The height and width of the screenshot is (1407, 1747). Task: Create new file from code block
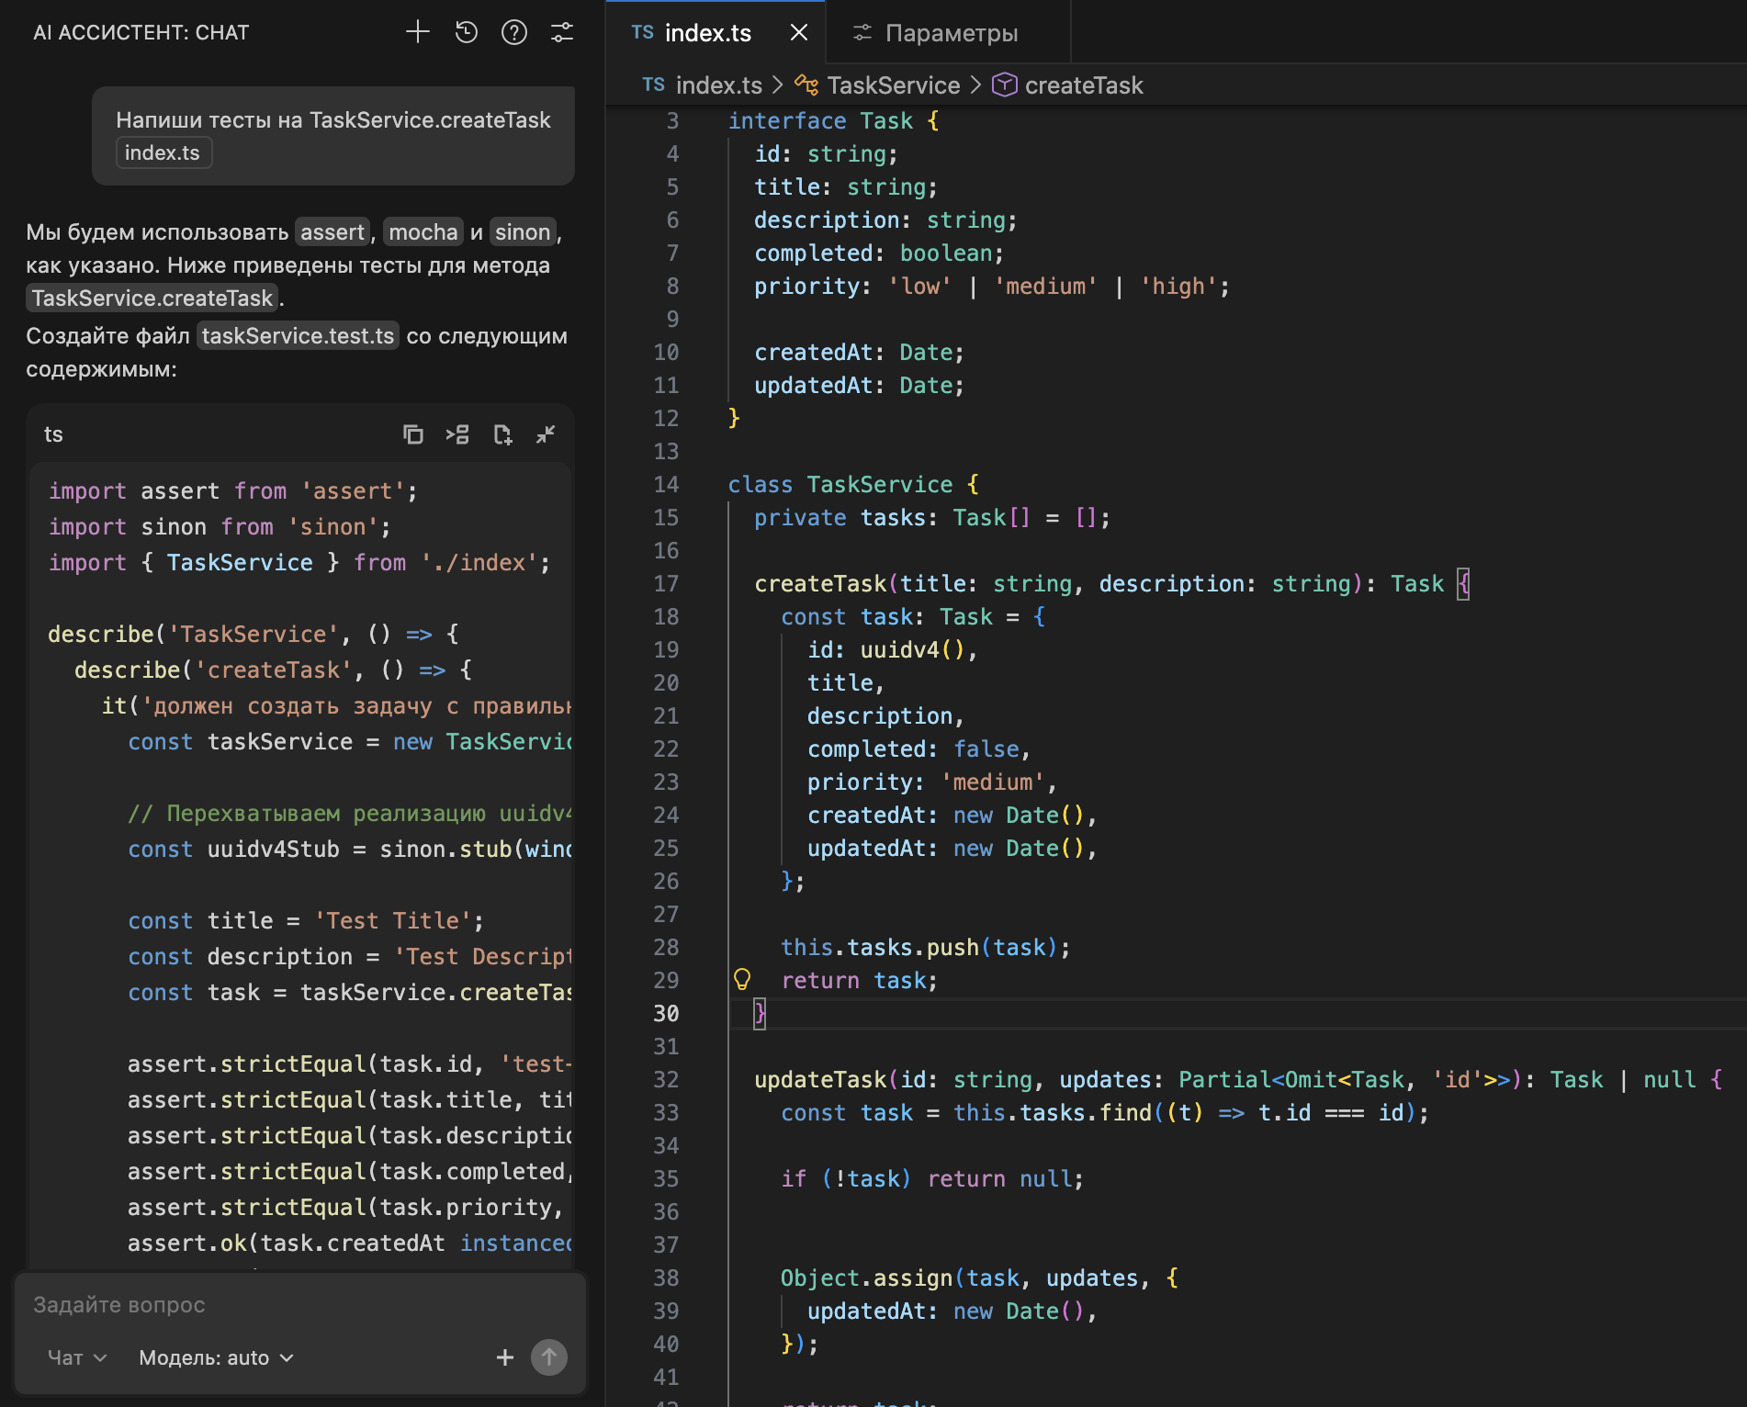coord(502,434)
